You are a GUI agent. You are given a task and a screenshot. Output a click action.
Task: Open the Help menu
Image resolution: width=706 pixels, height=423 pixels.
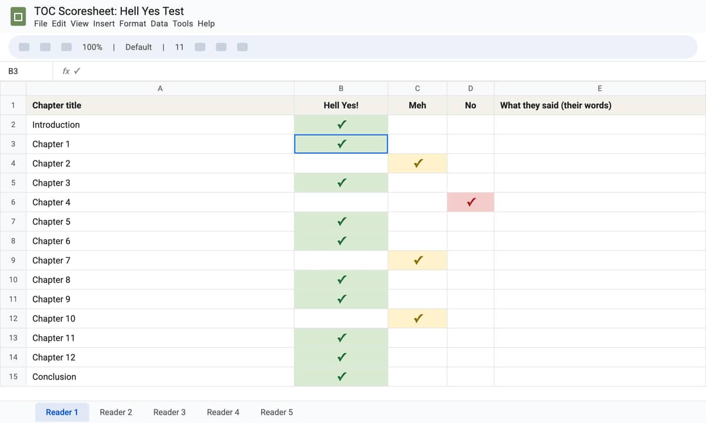tap(206, 23)
